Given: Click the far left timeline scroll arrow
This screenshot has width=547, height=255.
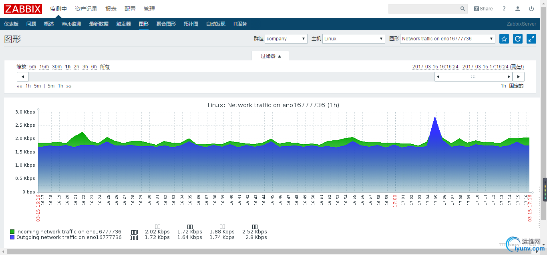Looking at the screenshot, I should [x=23, y=77].
